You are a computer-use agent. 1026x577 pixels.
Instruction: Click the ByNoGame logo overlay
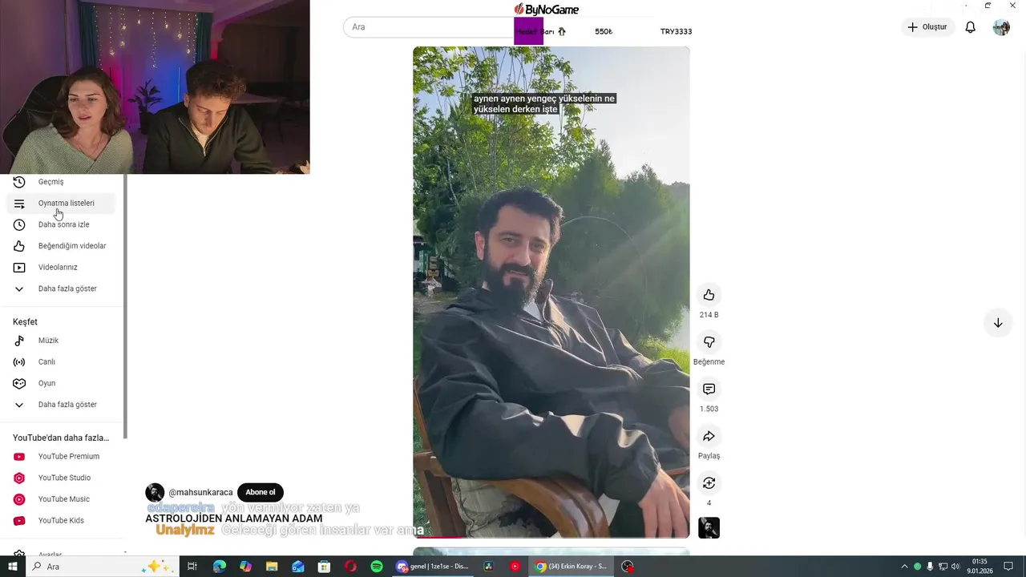[x=547, y=10]
